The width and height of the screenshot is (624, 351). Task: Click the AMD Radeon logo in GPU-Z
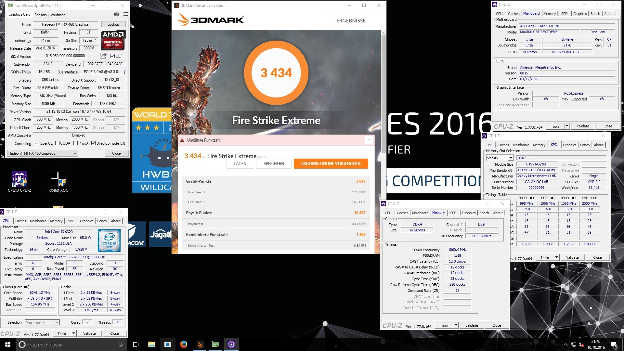coord(113,40)
